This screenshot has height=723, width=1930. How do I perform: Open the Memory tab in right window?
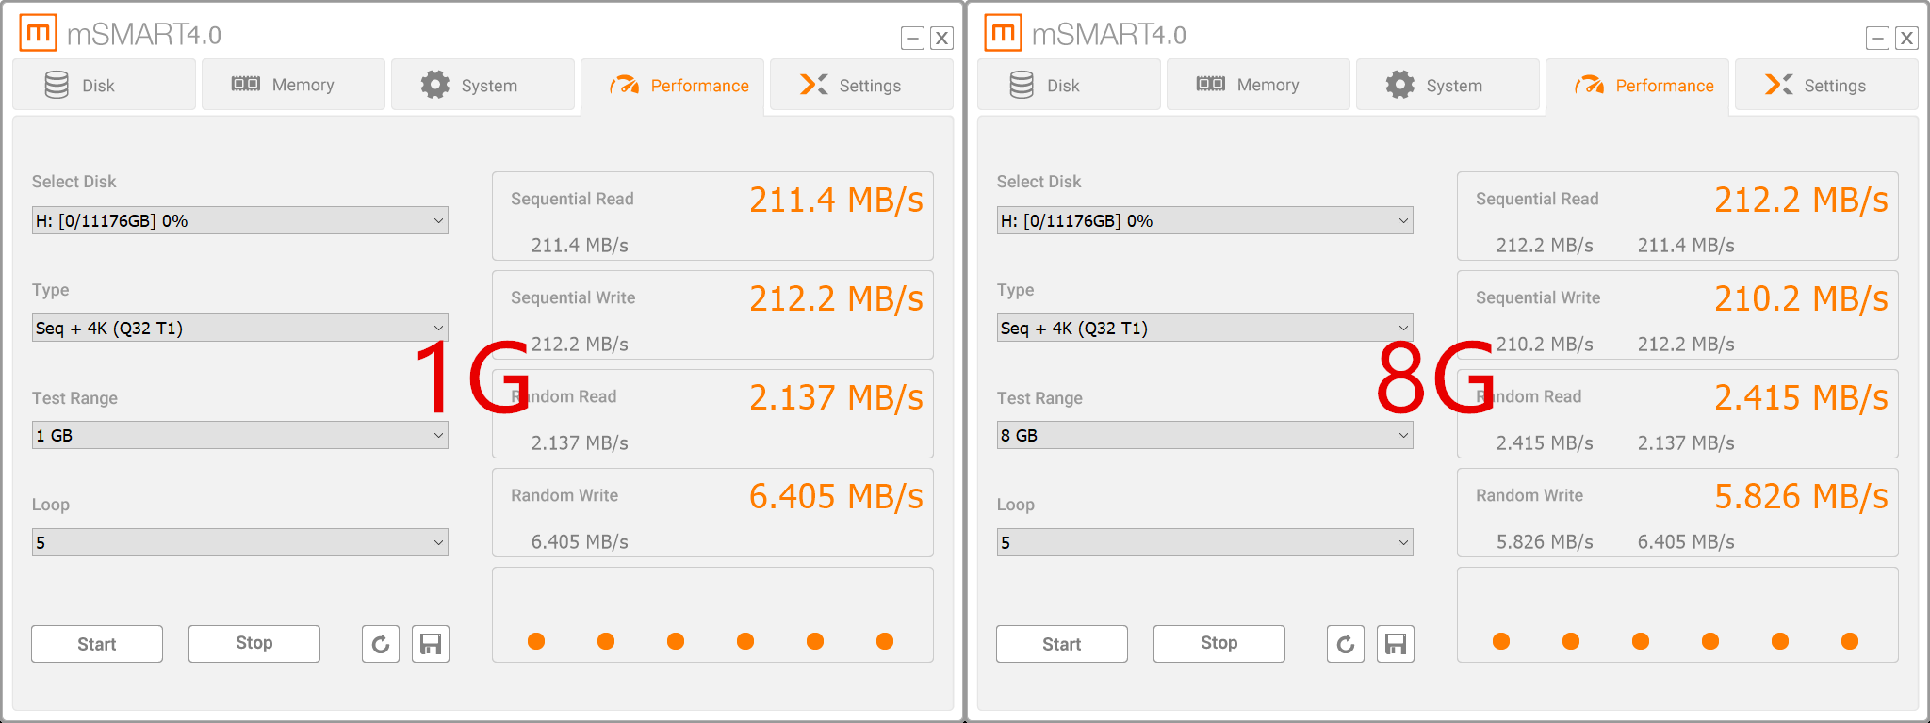[x=1258, y=86]
